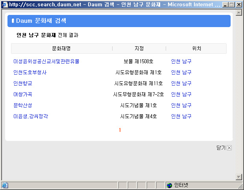The image size is (244, 190).
Task: Click the scrollbar down arrow
Action: [x=239, y=177]
